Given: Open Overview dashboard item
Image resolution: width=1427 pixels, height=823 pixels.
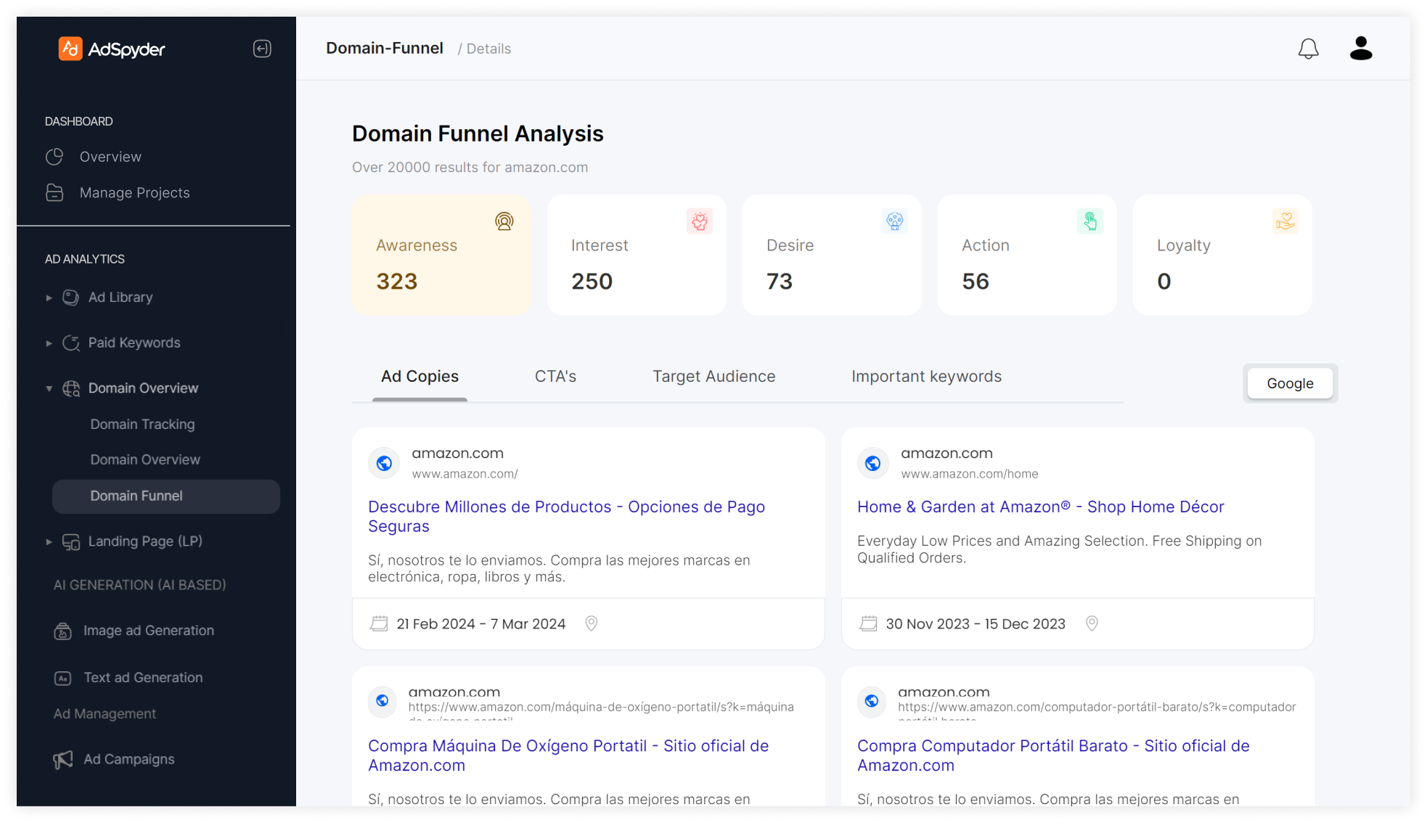Looking at the screenshot, I should [110, 157].
